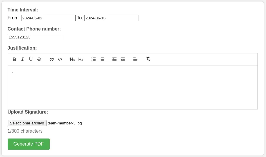266x157 pixels.
Task: Click inside the Justification text area
Action: pyautogui.click(x=132, y=87)
